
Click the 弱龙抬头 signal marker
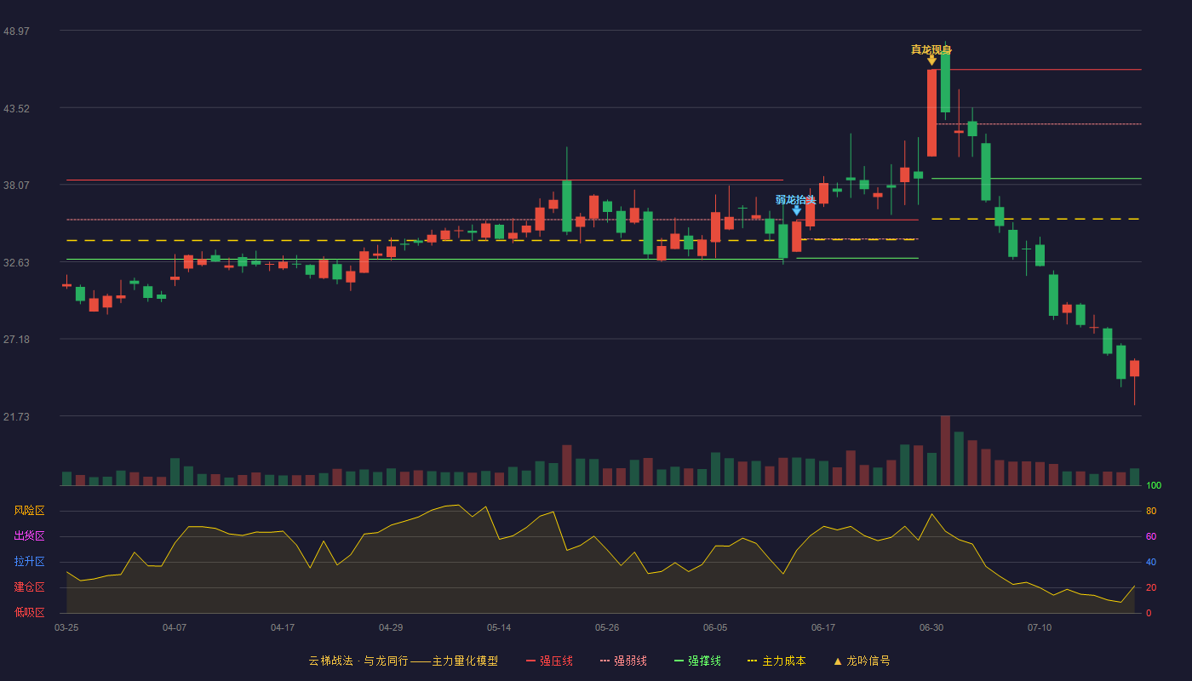coord(796,199)
